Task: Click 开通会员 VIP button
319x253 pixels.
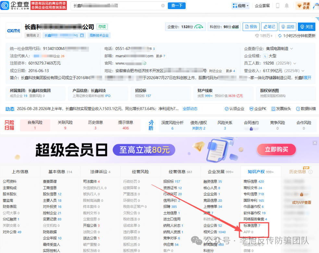Action: pyautogui.click(x=303, y=6)
